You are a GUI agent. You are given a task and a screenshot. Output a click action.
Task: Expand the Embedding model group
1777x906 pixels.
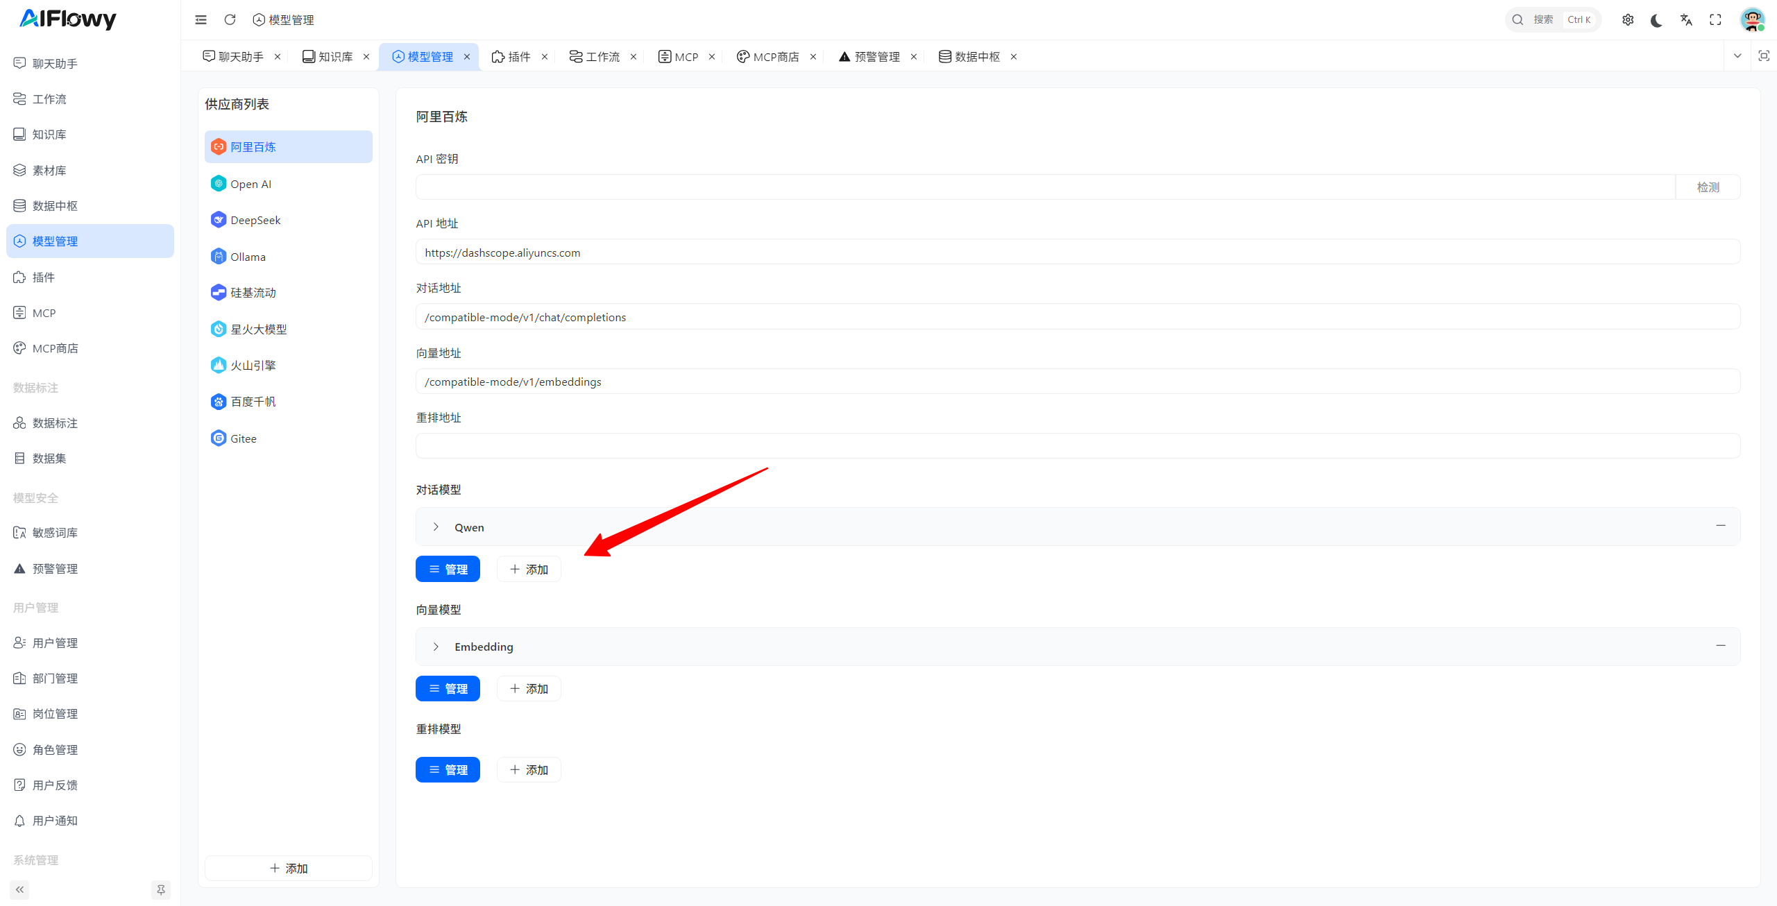(436, 647)
